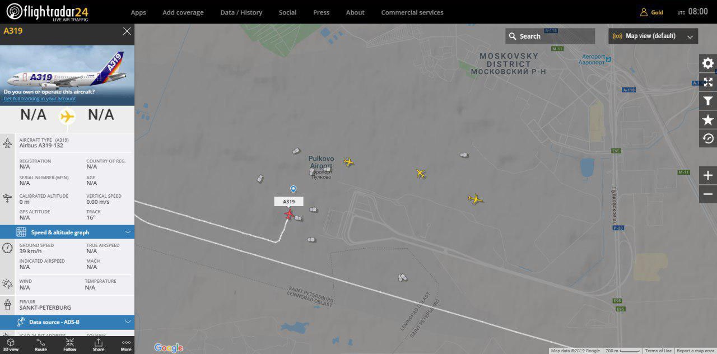The height and width of the screenshot is (354, 717).
Task: Share this flight
Action: [x=99, y=344]
